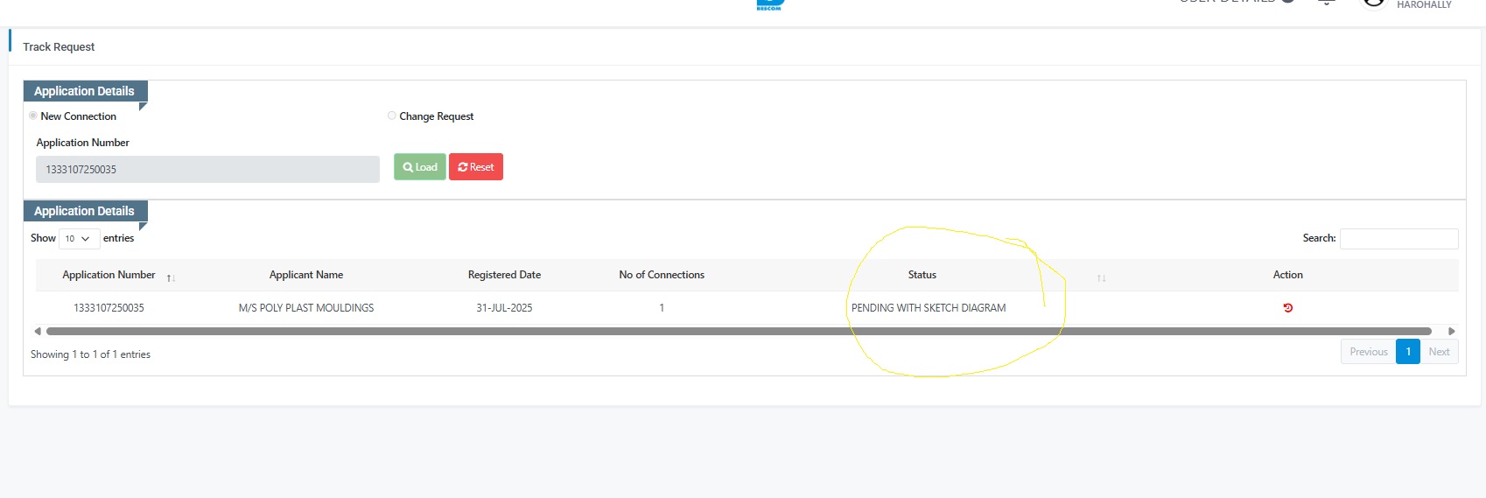The image size is (1486, 498).
Task: Open the Show entries count dropdown
Action: tap(79, 238)
